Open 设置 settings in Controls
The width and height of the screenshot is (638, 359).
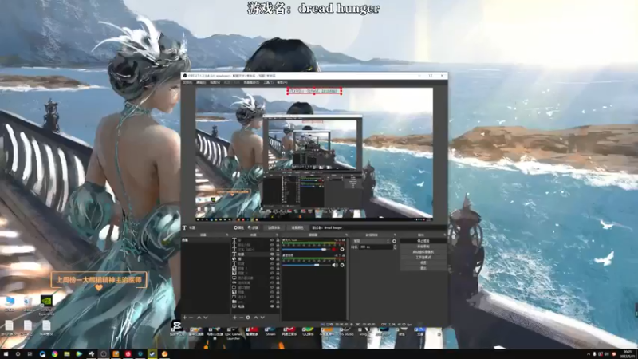[x=423, y=263]
